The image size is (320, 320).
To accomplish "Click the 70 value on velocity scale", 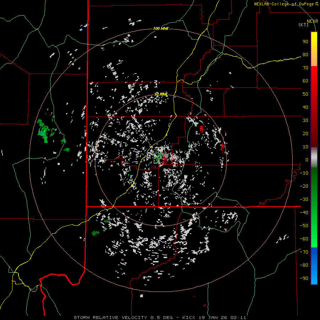I will [305, 68].
